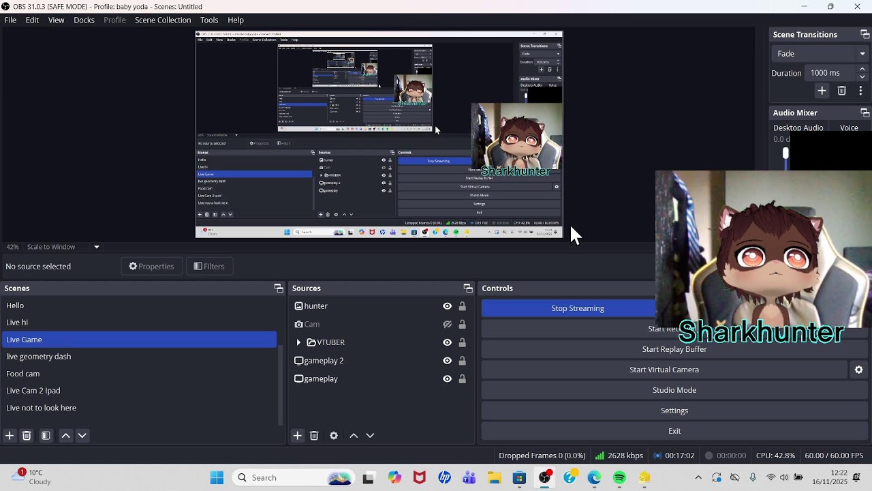Hide the gameplay 2 source
Screen dimensions: 872x491
click(447, 361)
